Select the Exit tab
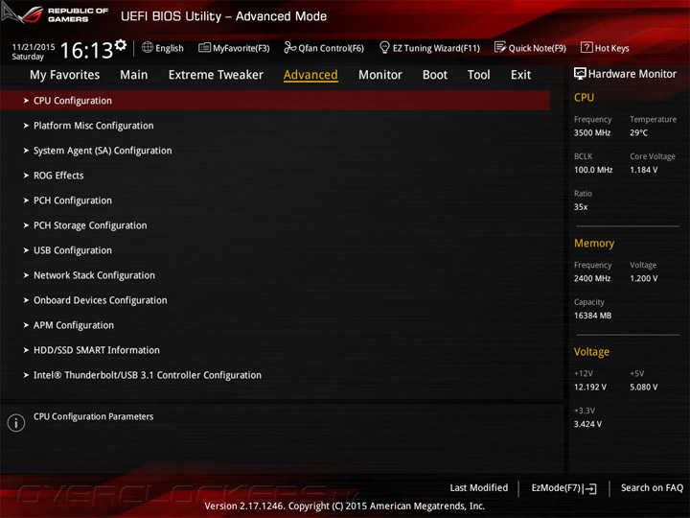Screen dimensions: 690x518 521,75
